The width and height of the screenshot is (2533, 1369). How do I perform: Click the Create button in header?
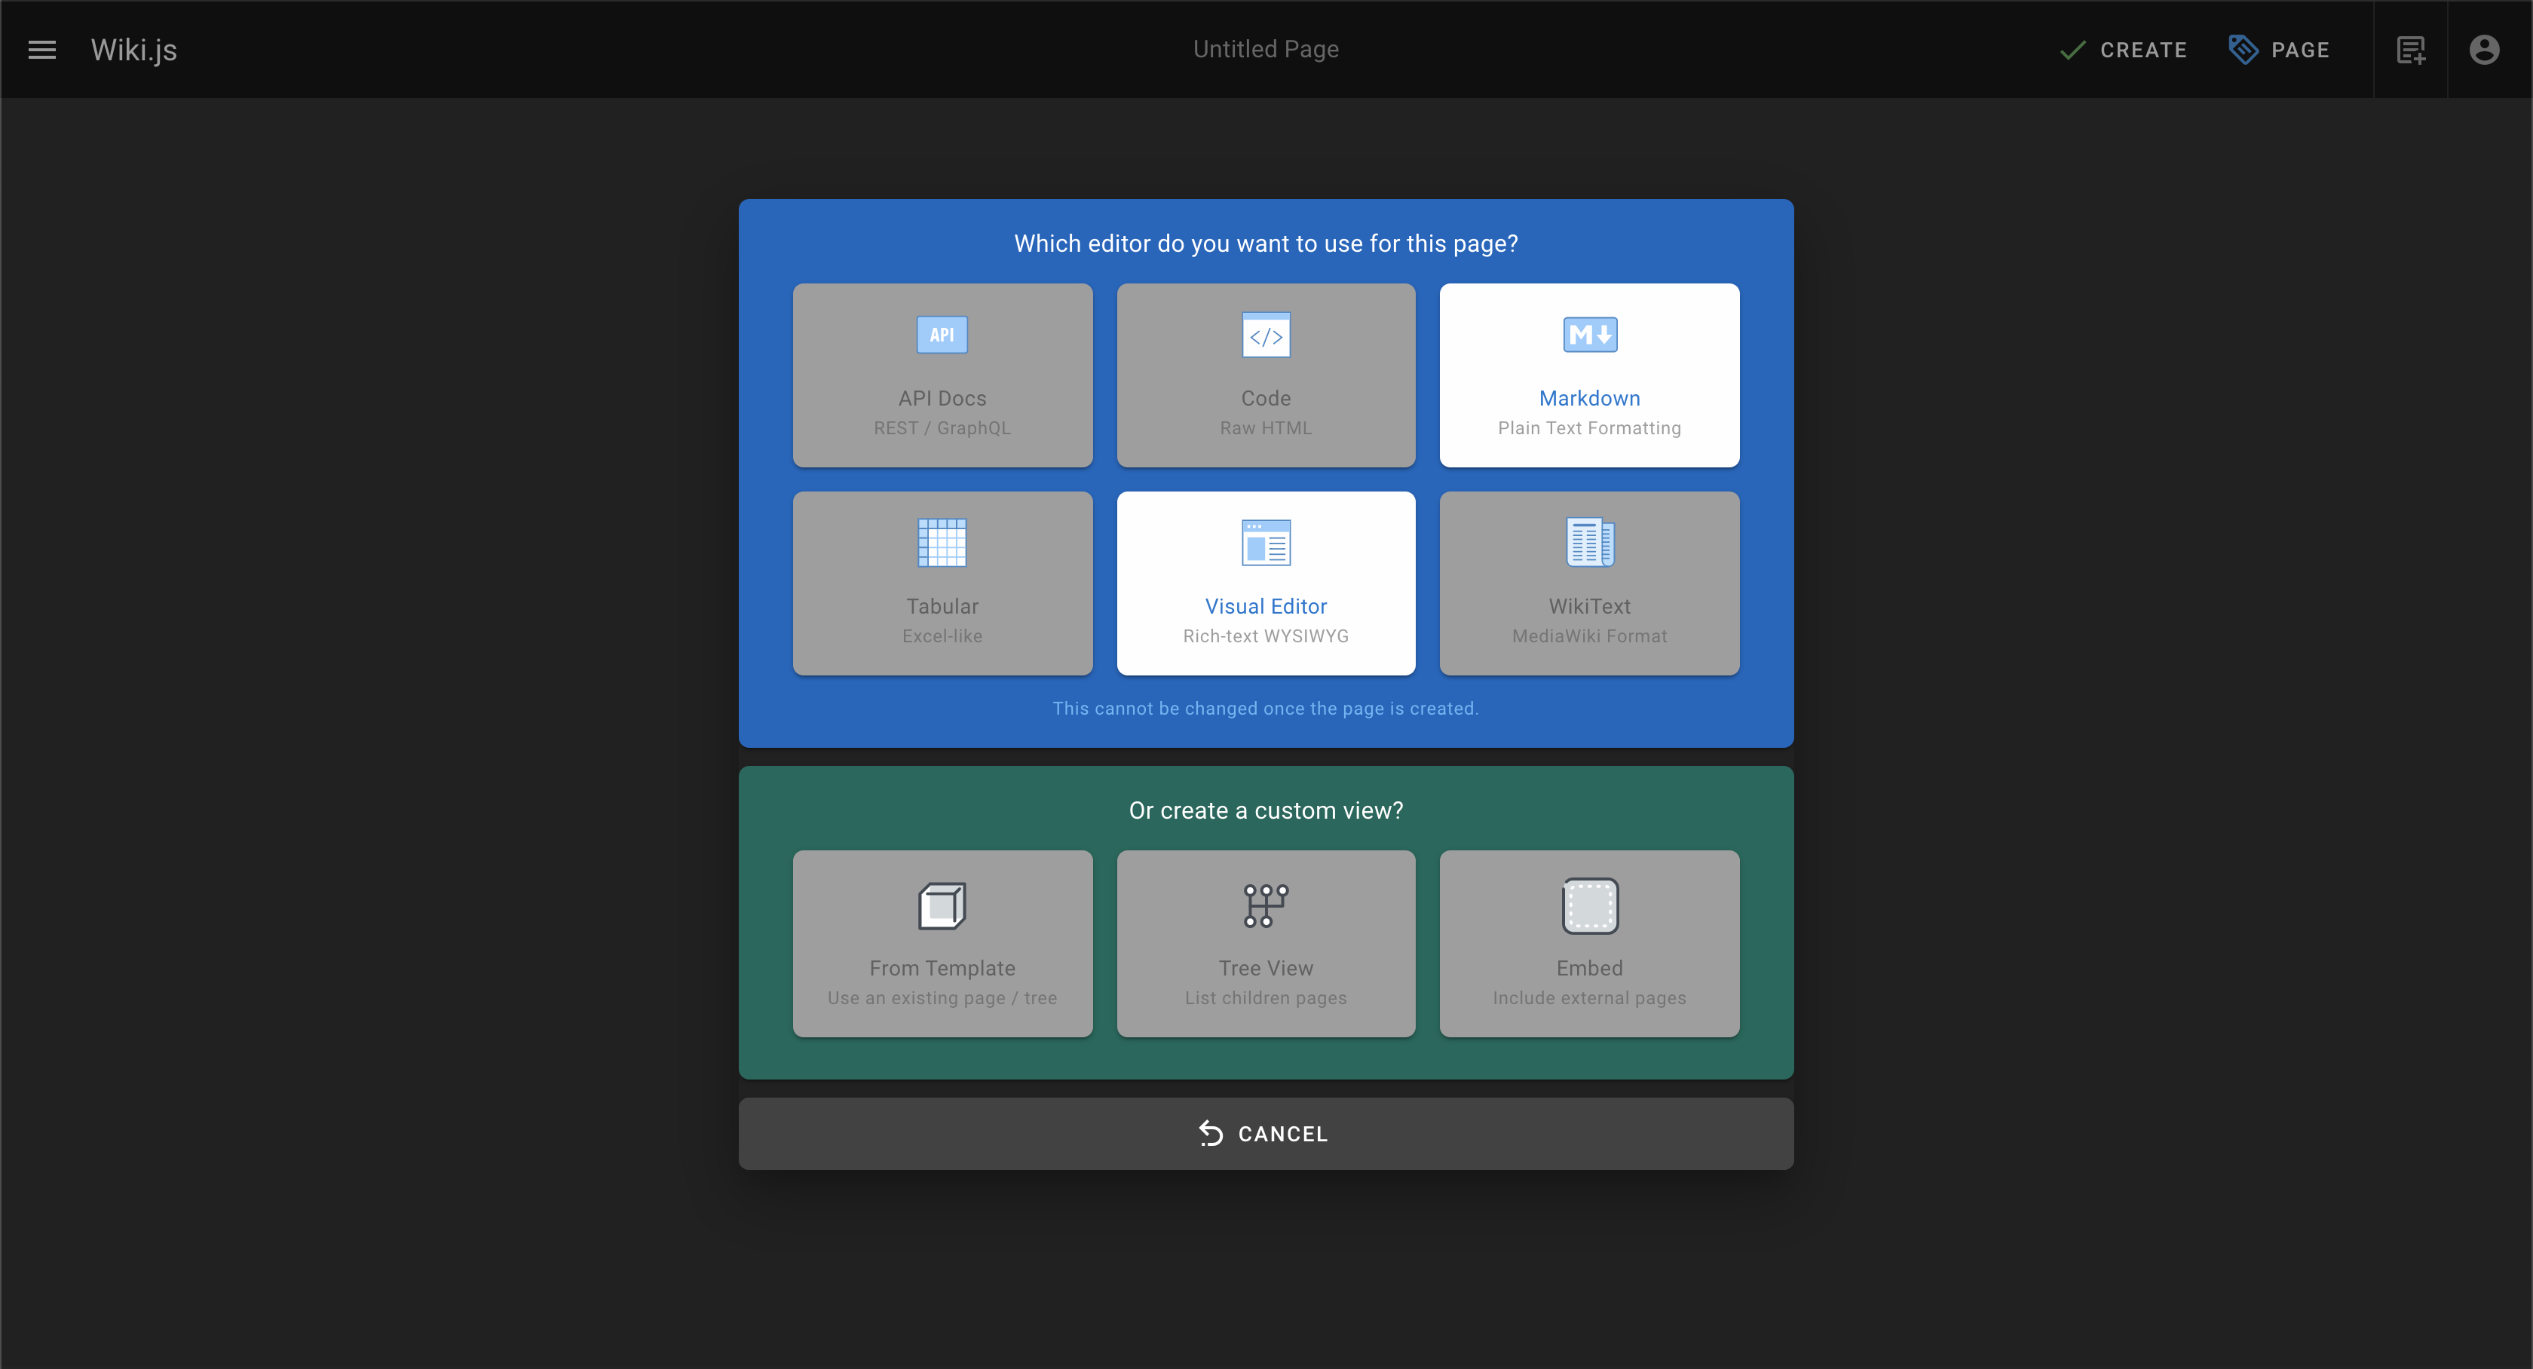2123,49
